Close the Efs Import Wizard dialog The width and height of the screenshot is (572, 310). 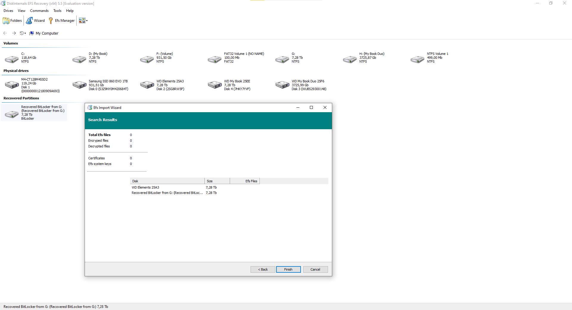[x=325, y=107]
